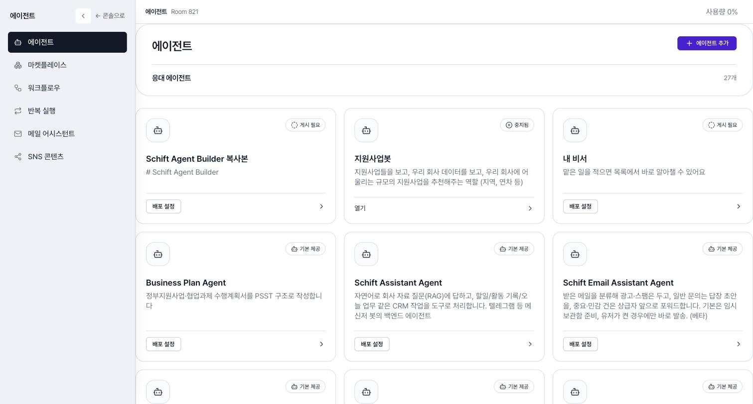This screenshot has width=753, height=404.
Task: Click the 에이전트 robot icon in the sidebar
Action: tap(18, 42)
